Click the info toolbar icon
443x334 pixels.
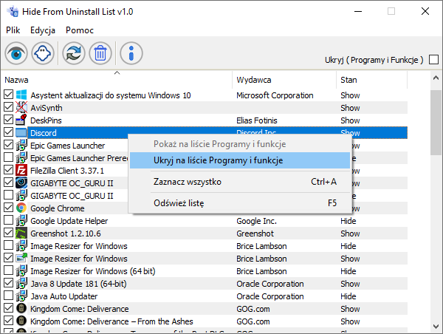coord(131,53)
